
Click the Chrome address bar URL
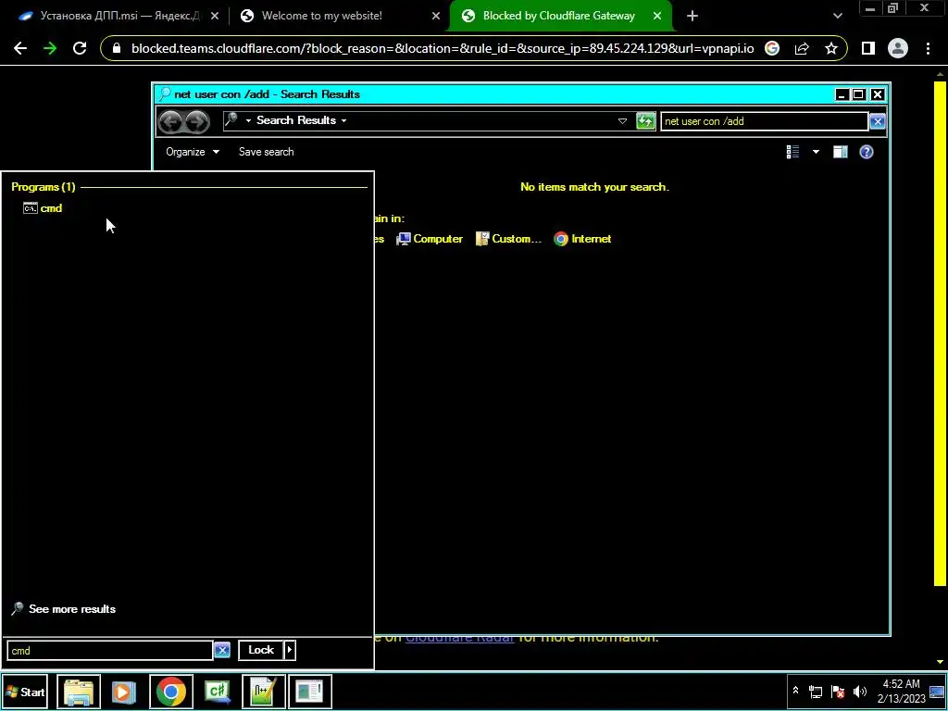(x=443, y=48)
